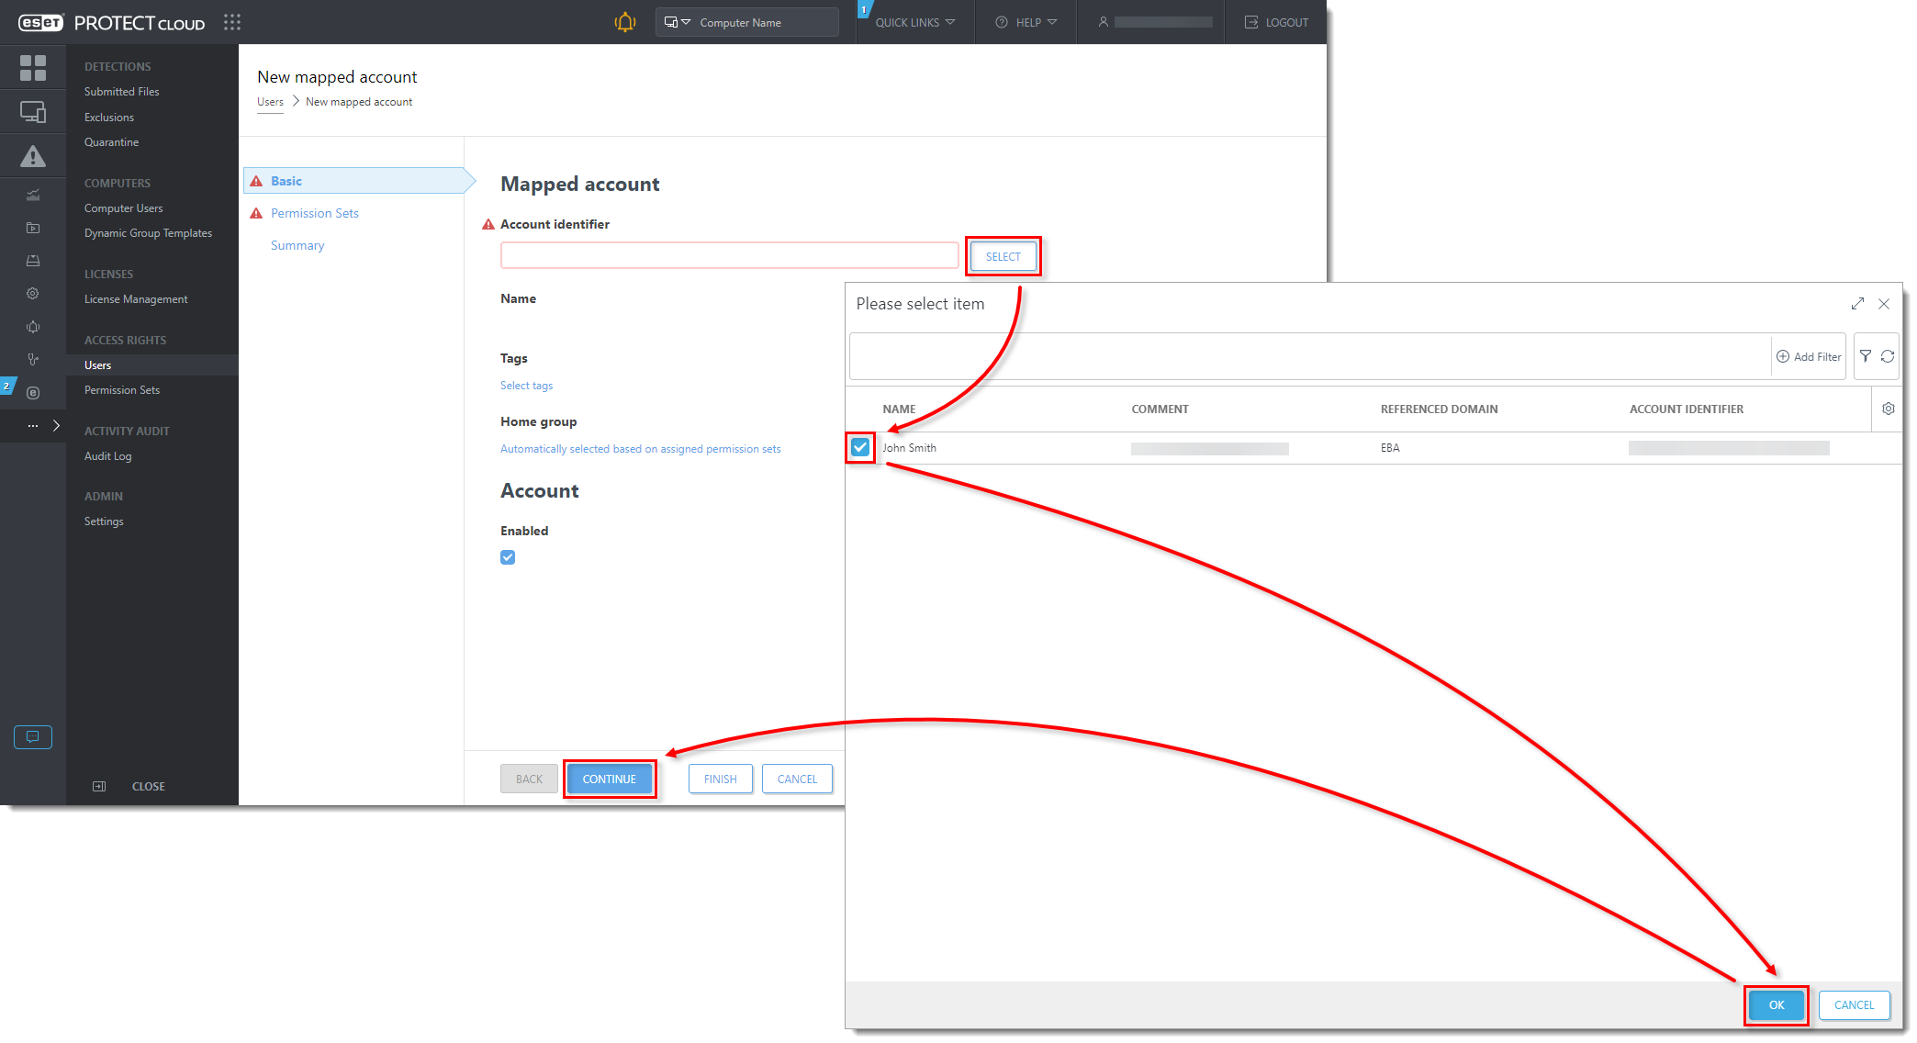
Task: Sort by the REFERENCED DOMAIN column header
Action: coord(1439,409)
